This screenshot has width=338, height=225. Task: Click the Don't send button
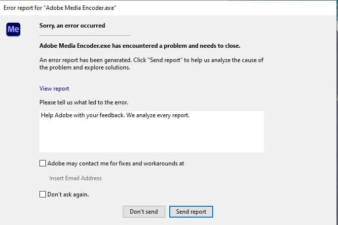pos(144,212)
